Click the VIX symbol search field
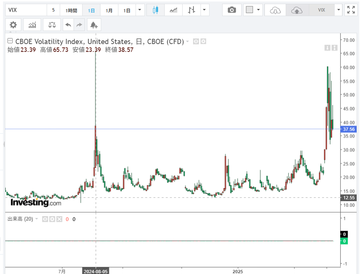360x274 pixels. [x=26, y=10]
